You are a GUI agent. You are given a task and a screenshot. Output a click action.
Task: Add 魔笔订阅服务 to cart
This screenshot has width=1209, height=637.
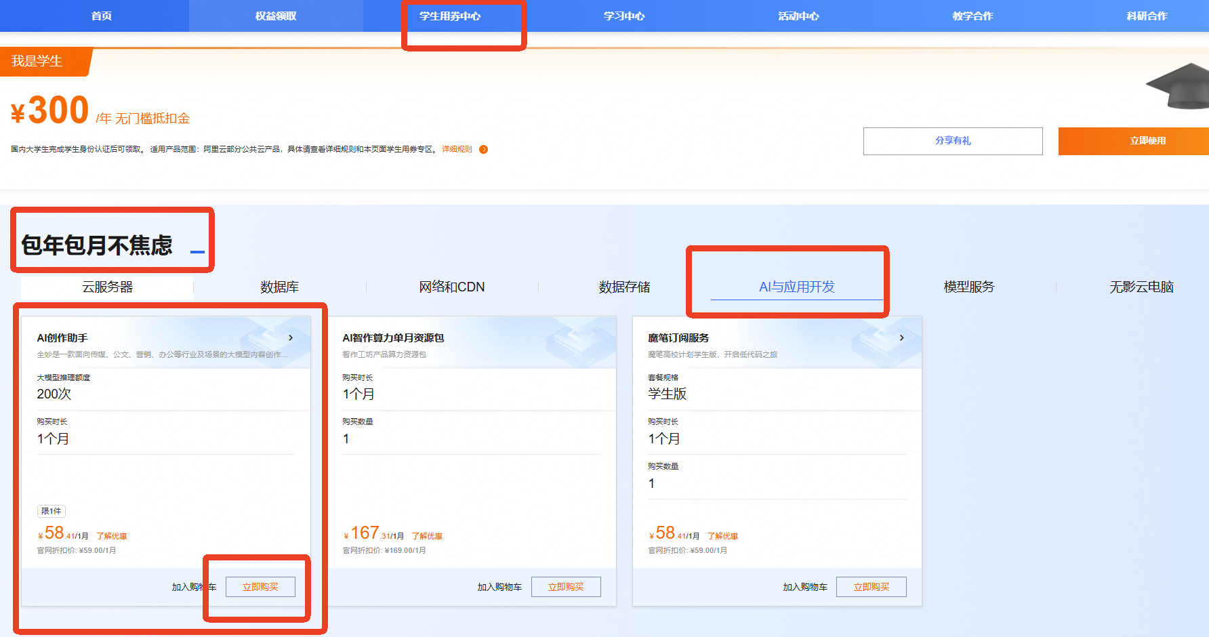[805, 587]
